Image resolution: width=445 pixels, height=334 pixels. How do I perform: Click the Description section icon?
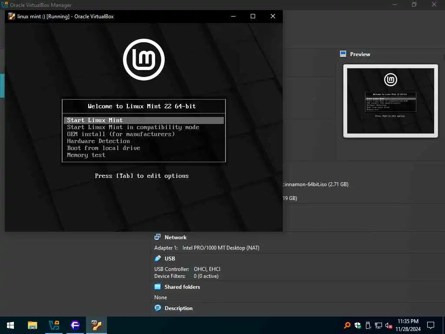157,308
